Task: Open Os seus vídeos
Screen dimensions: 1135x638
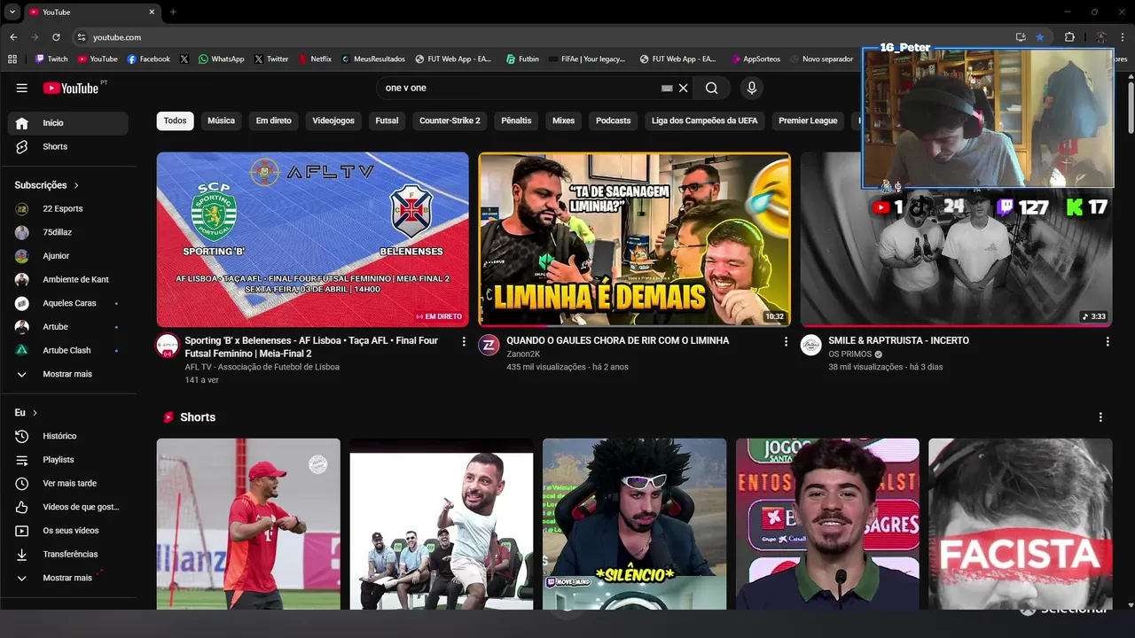Action: [x=68, y=530]
